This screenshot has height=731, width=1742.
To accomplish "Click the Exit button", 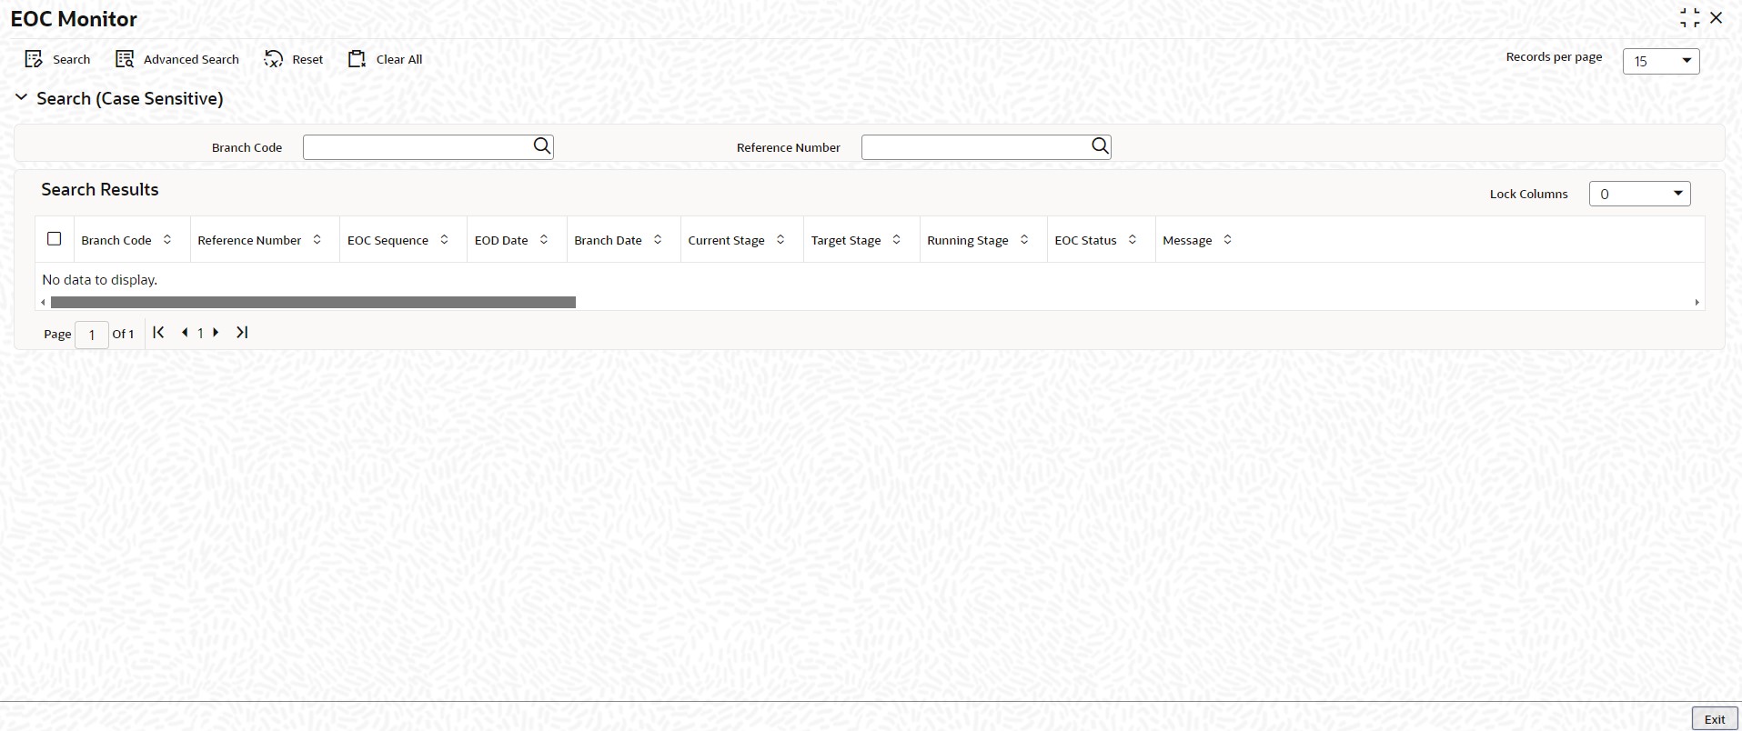I will 1715,718.
